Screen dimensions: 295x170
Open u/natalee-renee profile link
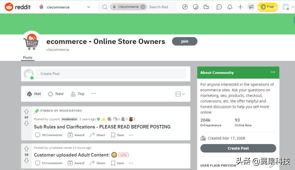pos(60,148)
